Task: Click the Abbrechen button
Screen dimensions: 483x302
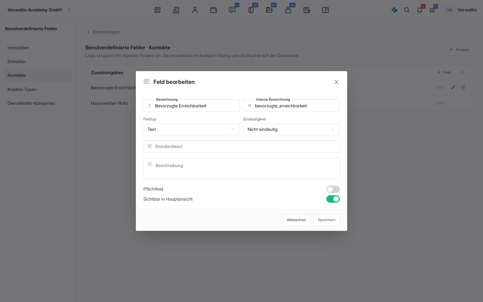Action: coord(296,220)
